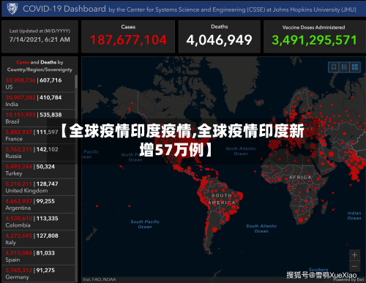Click the Cases and Deaths by Country heading
Image resolution: width=366 pixels, height=283 pixels.
coord(40,66)
